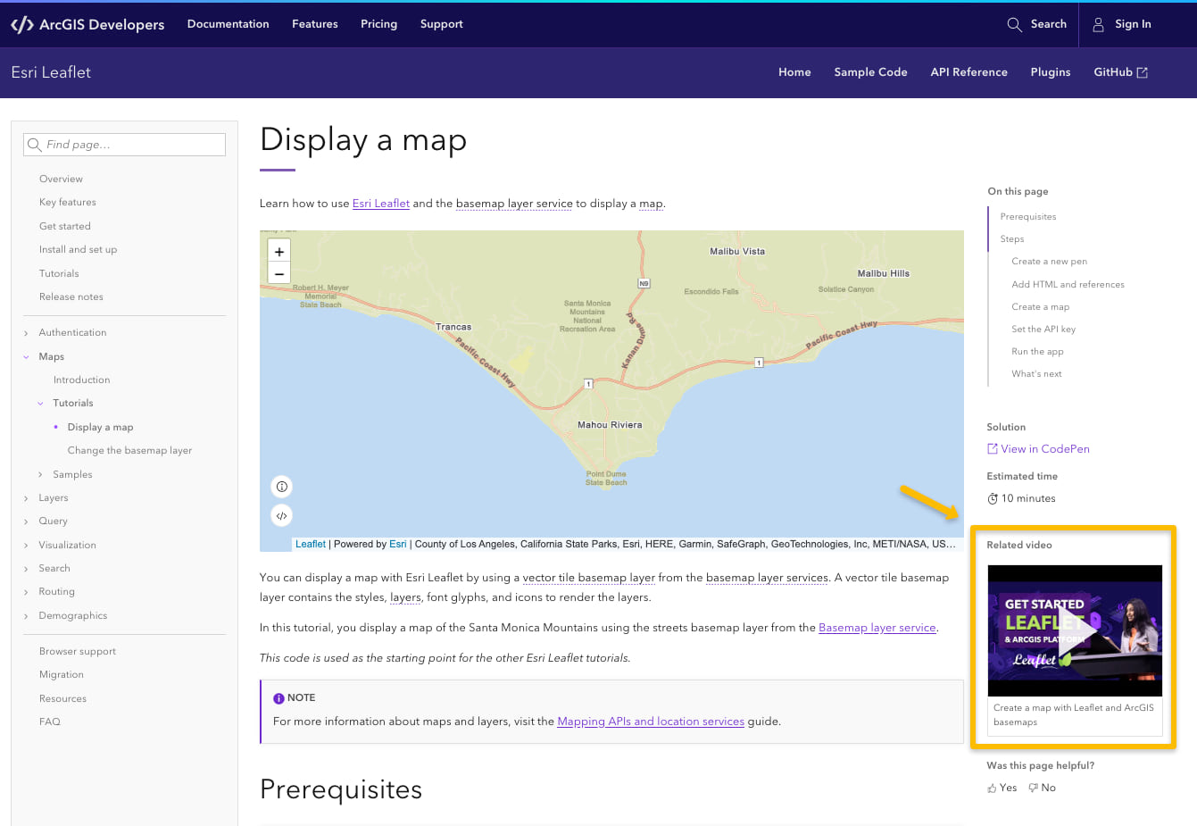Open Resources page in sidebar
The image size is (1197, 826).
(62, 699)
